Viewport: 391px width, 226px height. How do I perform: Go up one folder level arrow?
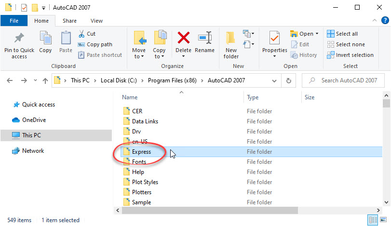tap(45, 80)
